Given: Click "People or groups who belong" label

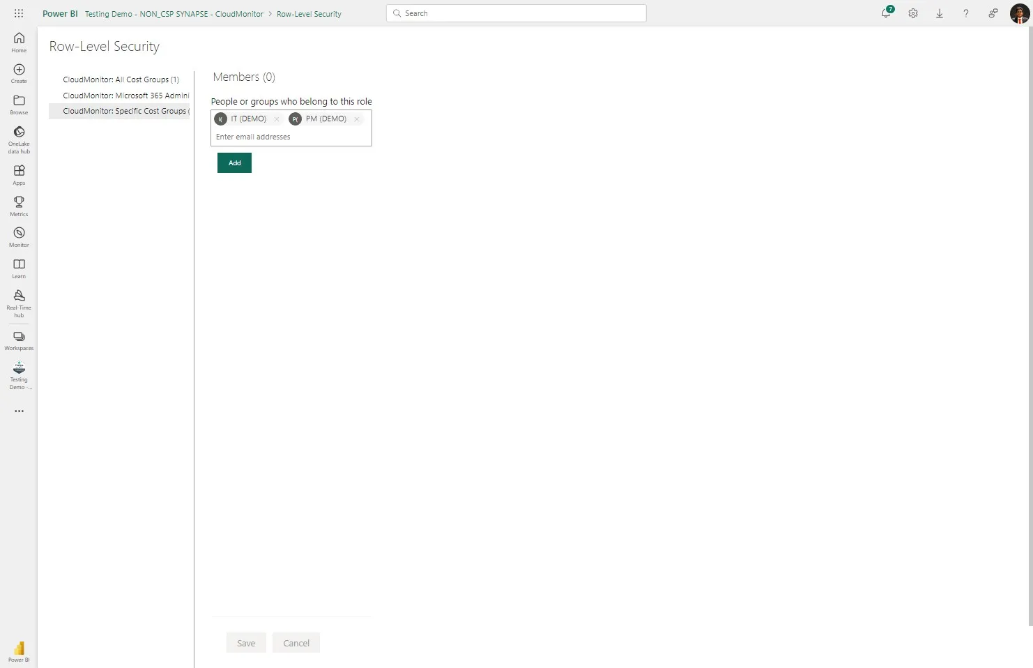Looking at the screenshot, I should (291, 102).
